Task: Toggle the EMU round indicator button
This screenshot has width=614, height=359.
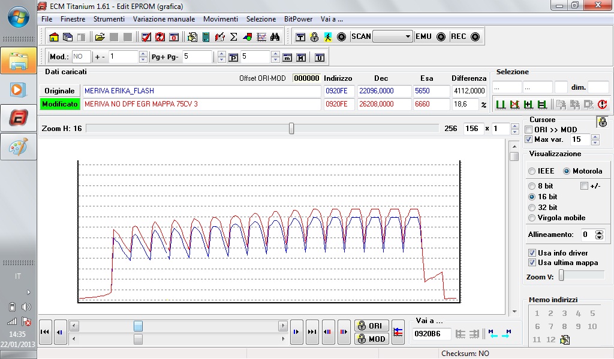Action: 441,36
